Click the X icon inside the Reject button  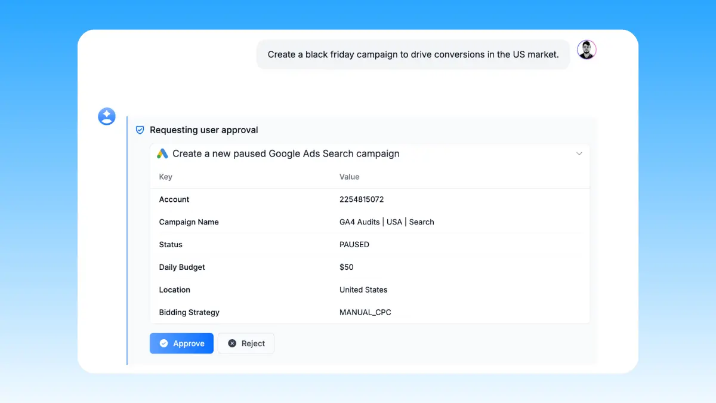point(232,343)
